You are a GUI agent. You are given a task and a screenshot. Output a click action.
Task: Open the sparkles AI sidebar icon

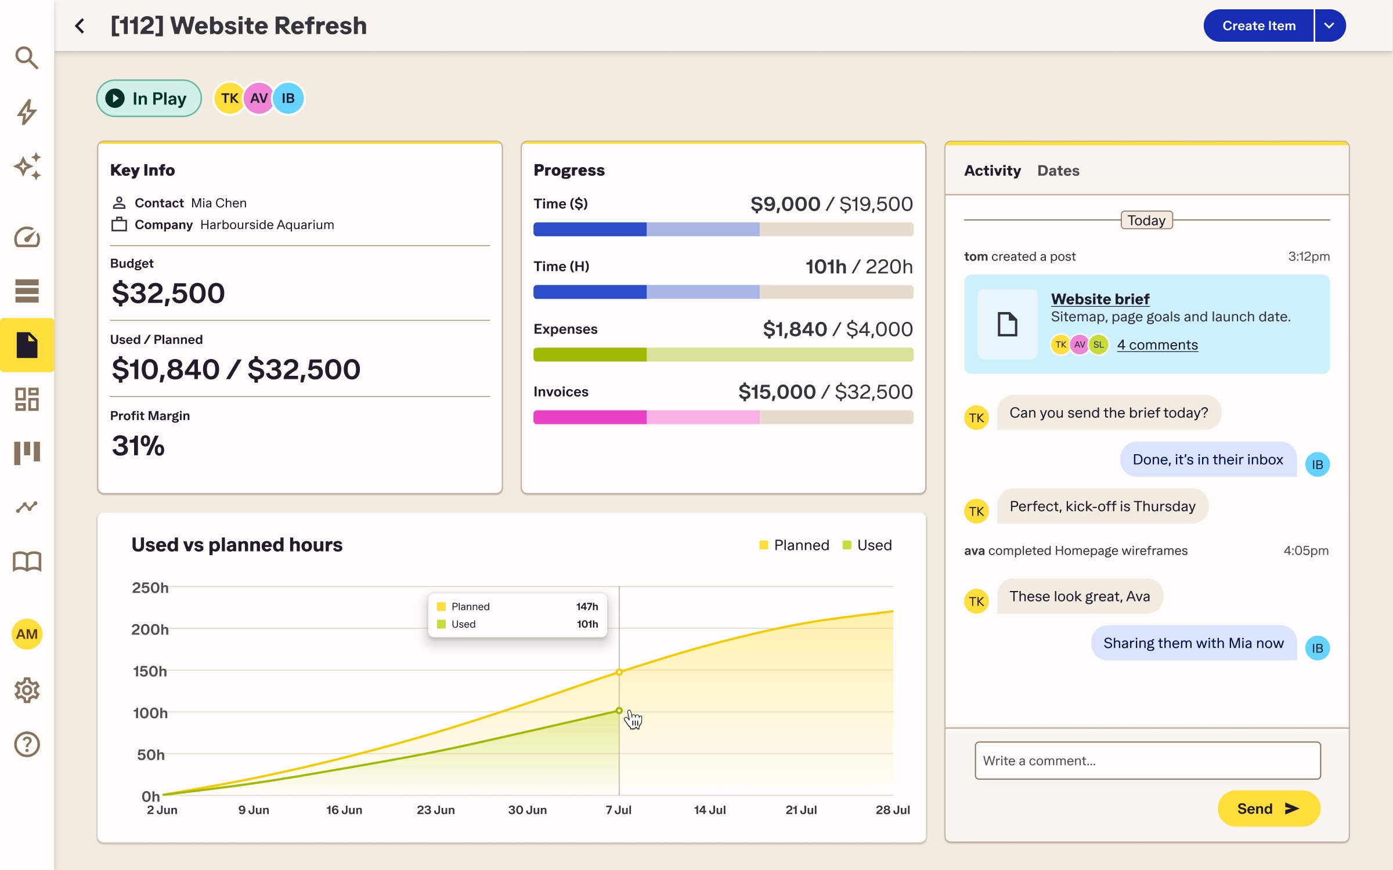click(x=27, y=166)
